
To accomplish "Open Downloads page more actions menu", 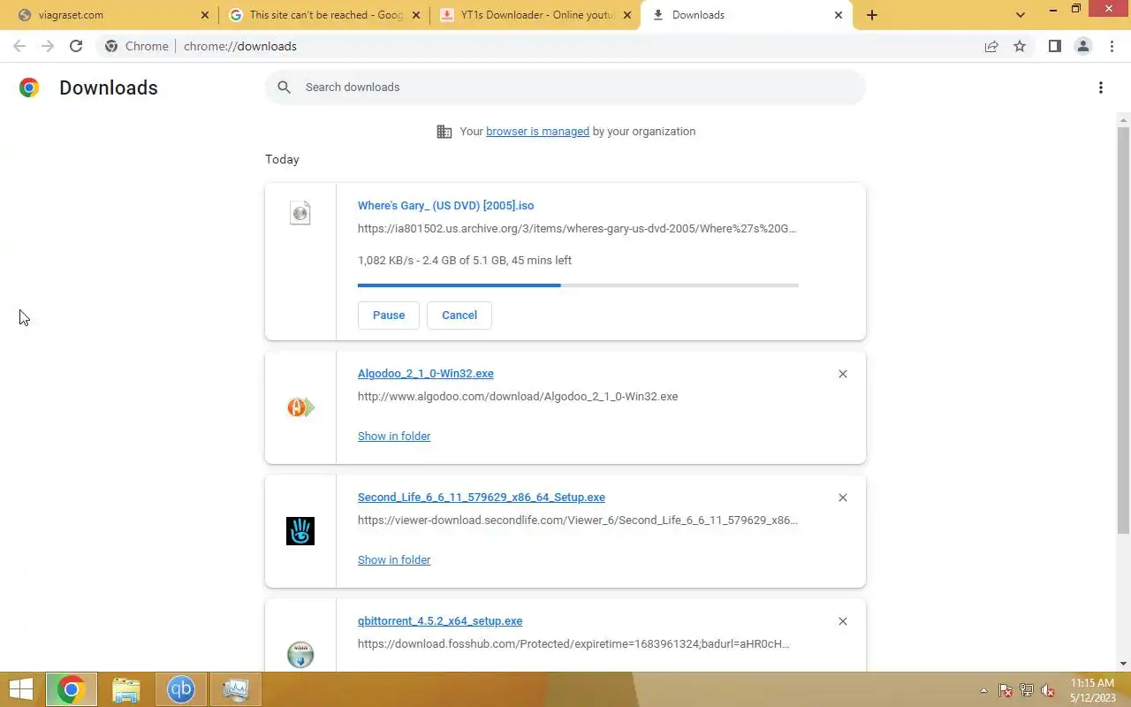I will (1100, 87).
